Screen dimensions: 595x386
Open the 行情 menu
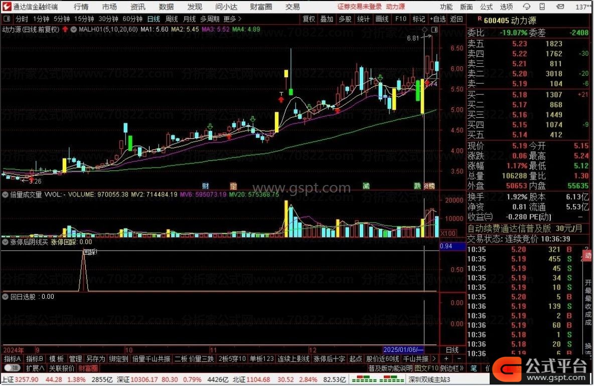pyautogui.click(x=81, y=7)
